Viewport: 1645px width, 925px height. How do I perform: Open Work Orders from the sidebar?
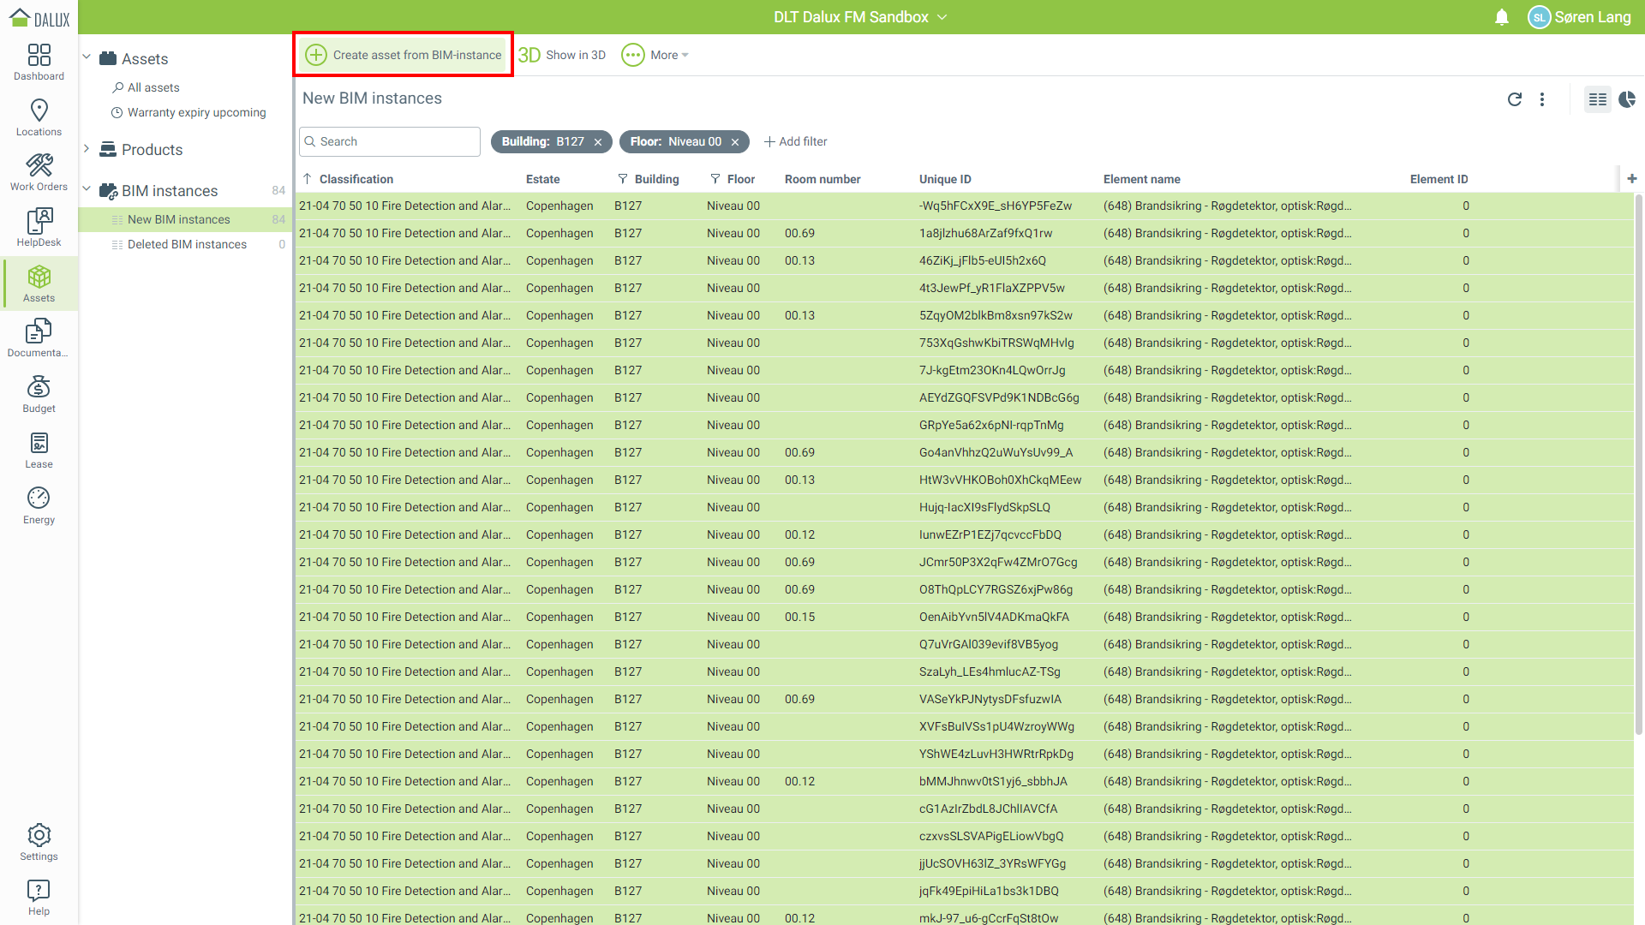(x=39, y=172)
